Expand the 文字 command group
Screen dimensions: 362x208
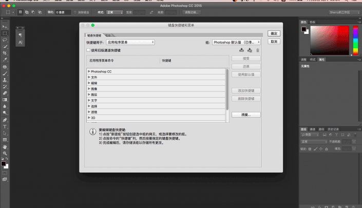pos(89,100)
